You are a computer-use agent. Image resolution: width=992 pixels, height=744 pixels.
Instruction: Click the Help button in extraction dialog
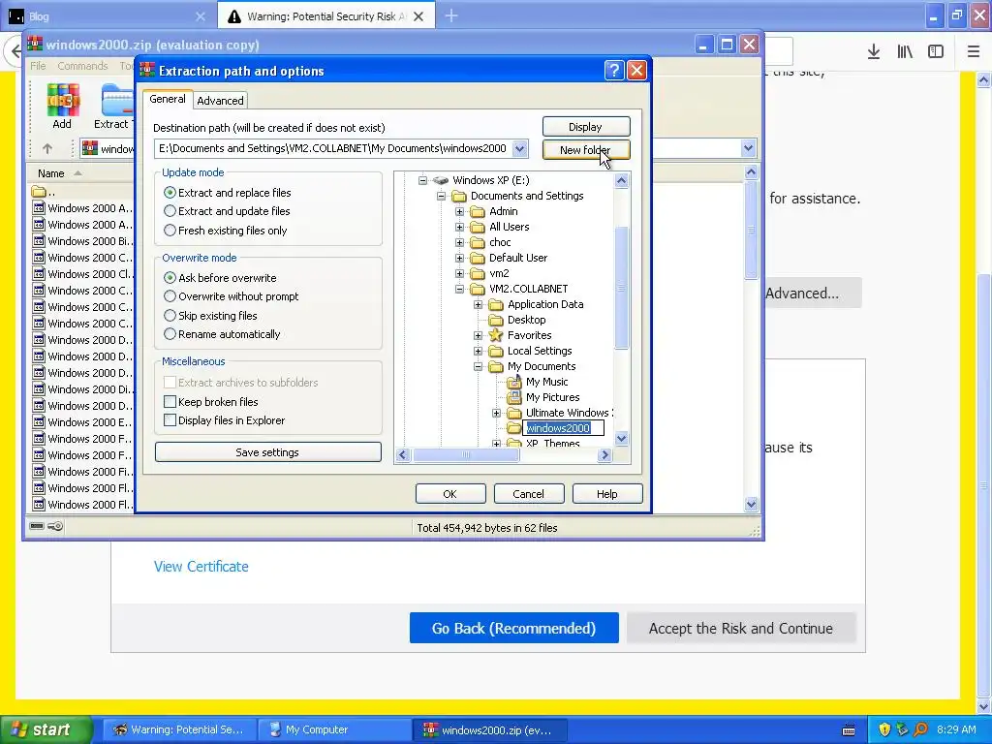pyautogui.click(x=606, y=494)
